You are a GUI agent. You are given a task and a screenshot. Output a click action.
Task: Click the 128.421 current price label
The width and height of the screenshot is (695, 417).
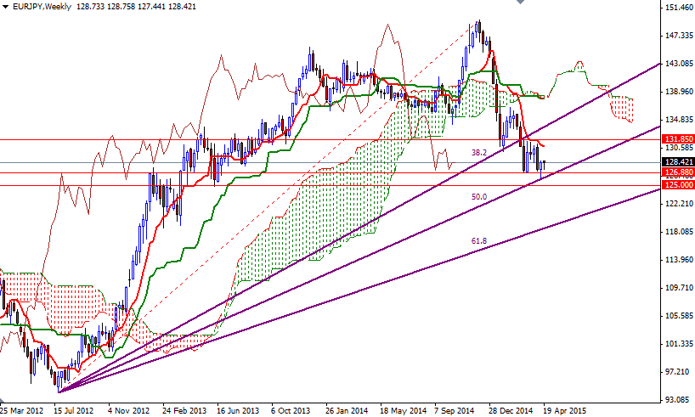pos(678,162)
